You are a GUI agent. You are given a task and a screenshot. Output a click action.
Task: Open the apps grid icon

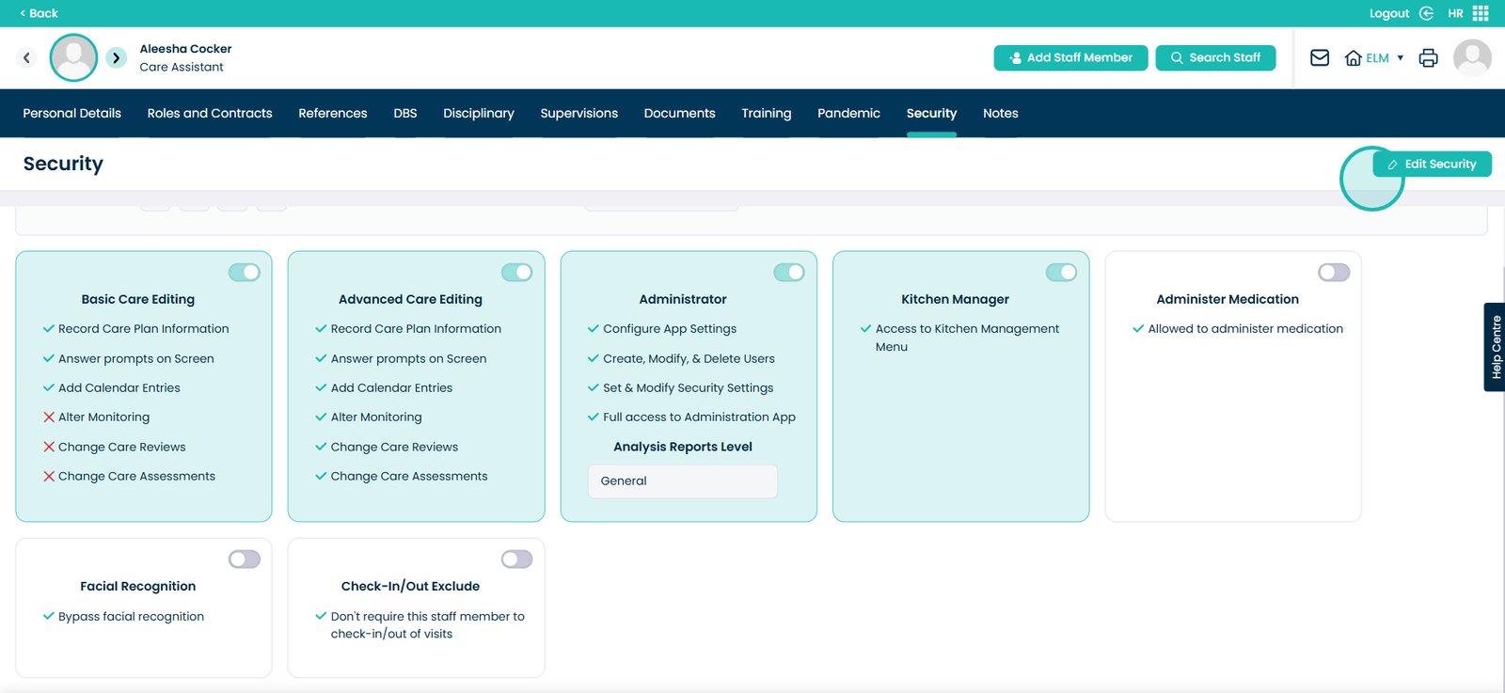(x=1481, y=13)
